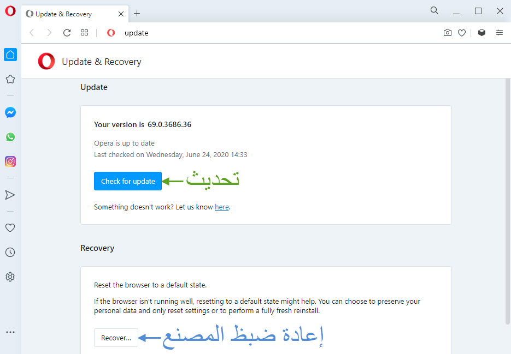Click the version number 69.0.3686.36
The image size is (511, 354).
[169, 124]
